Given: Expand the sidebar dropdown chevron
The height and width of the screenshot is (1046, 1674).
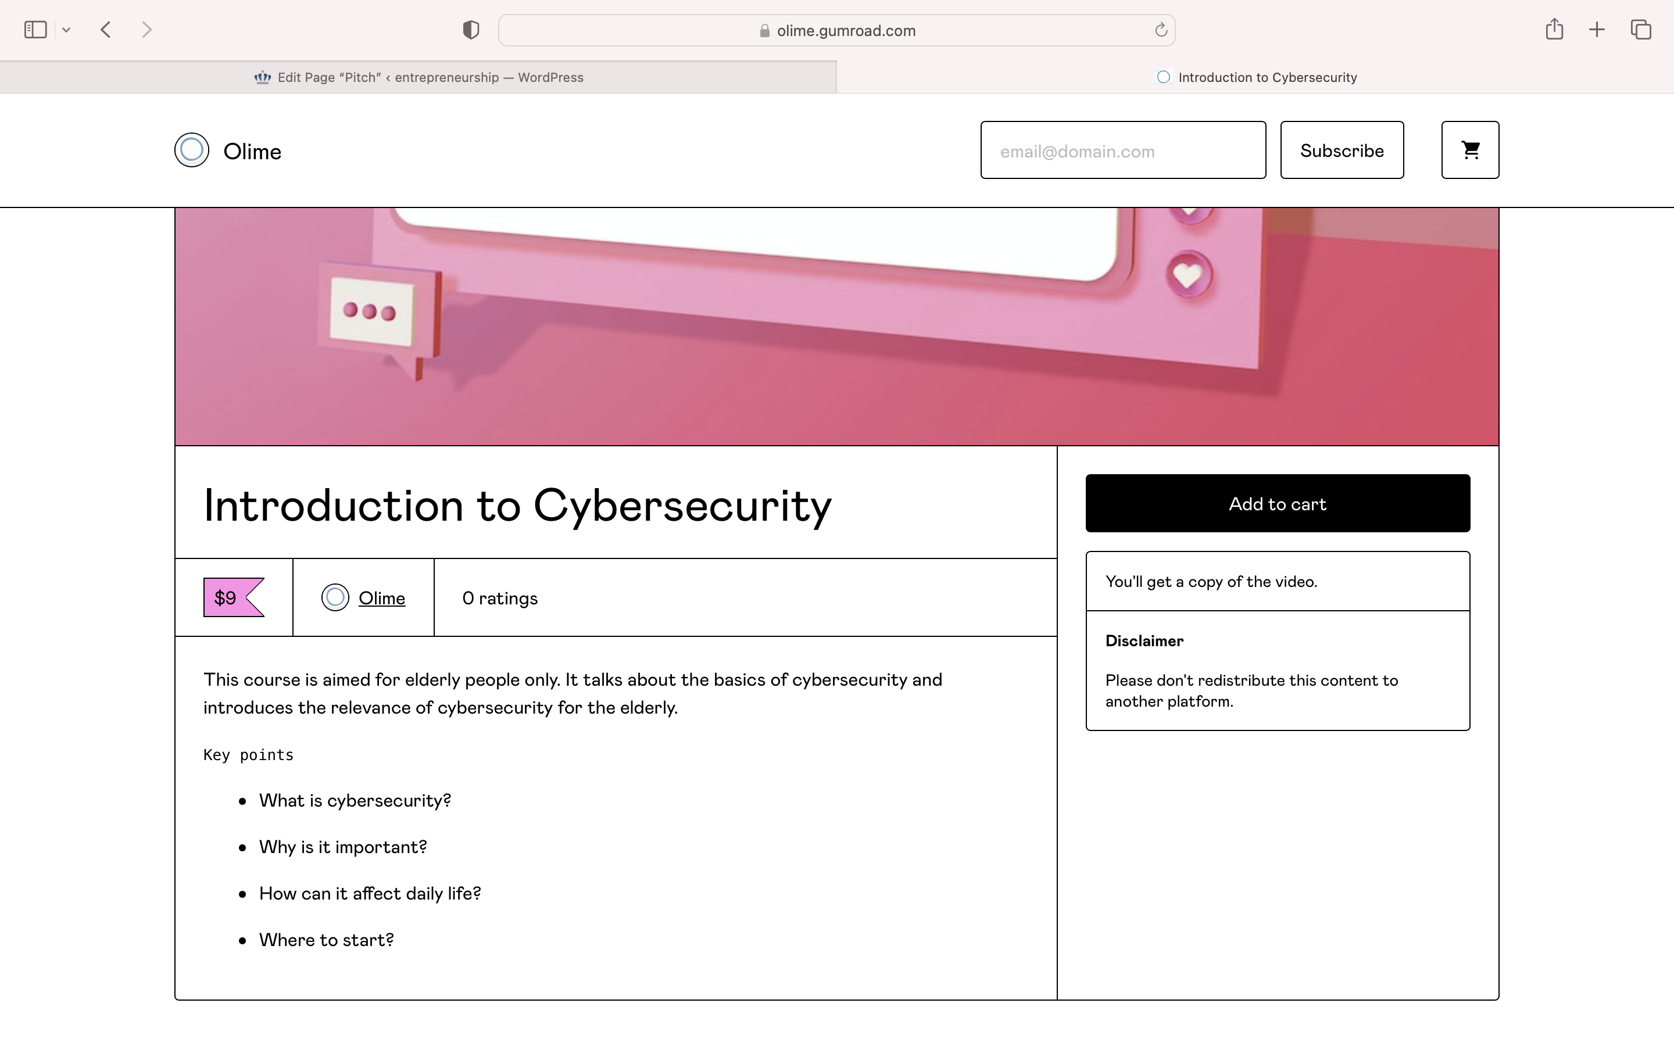Looking at the screenshot, I should click(x=66, y=30).
